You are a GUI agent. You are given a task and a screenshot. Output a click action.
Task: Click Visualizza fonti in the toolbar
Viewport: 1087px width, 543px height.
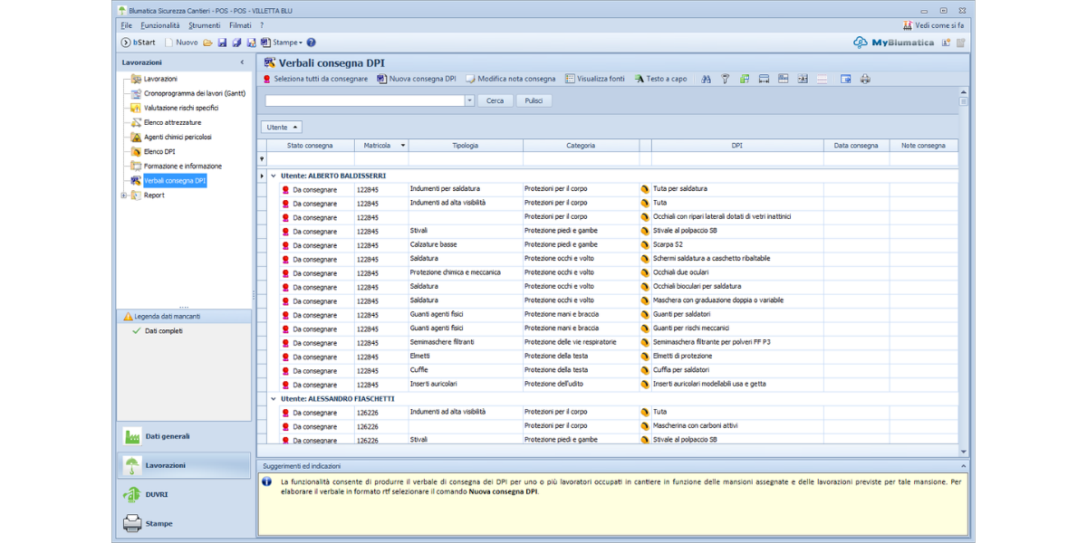coord(594,79)
